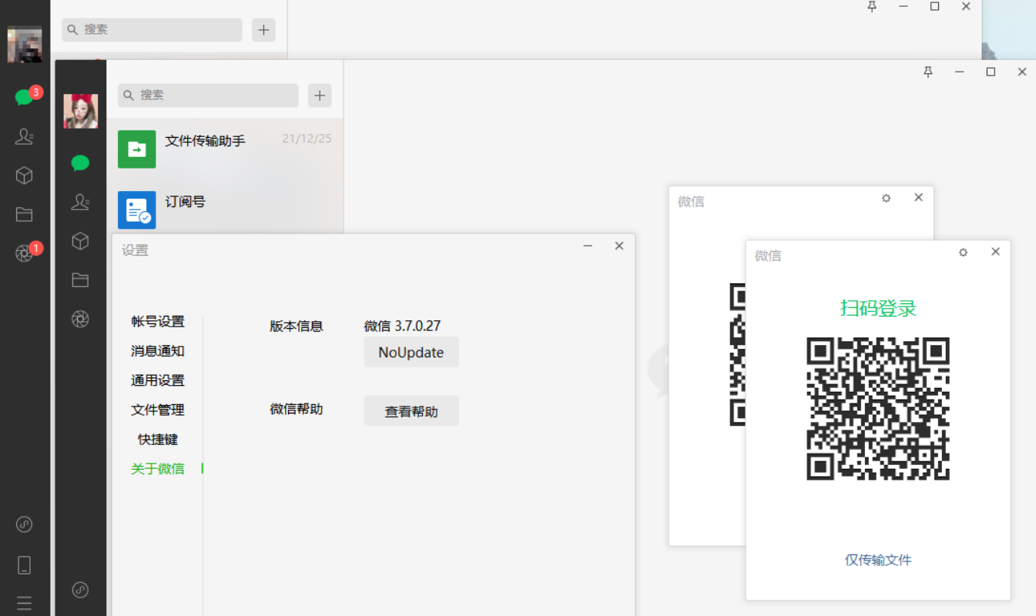The width and height of the screenshot is (1036, 616).
Task: Click the gear icon on the QR login window
Action: [x=962, y=252]
